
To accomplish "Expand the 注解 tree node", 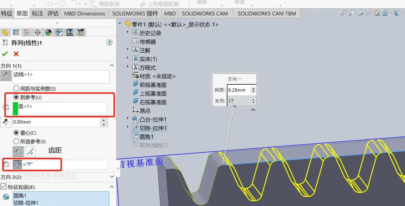I will click(128, 49).
